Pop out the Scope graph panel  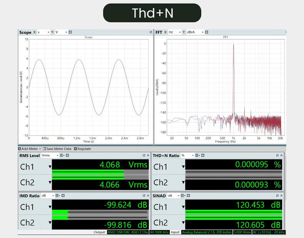[151, 32]
